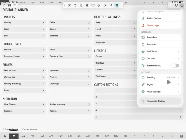This screenshot has height=140, width=186.
Task: Go to JAN tab in bottom bar
Action: point(23,136)
